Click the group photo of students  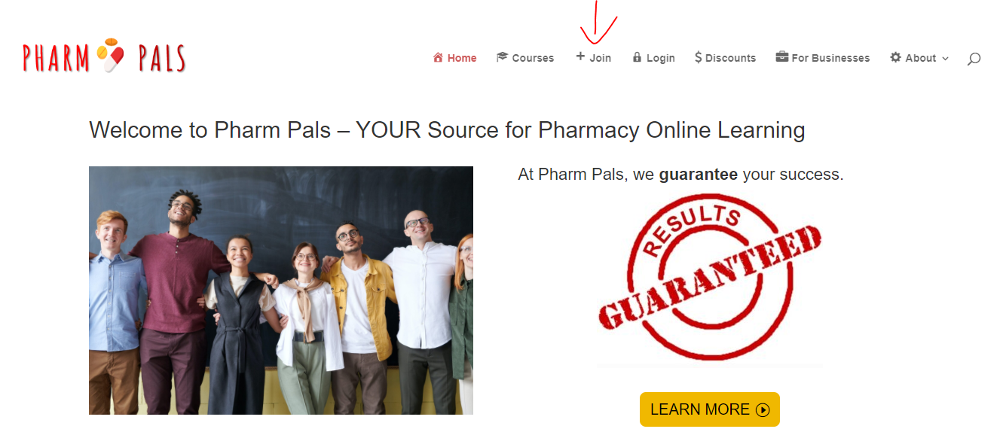point(281,291)
